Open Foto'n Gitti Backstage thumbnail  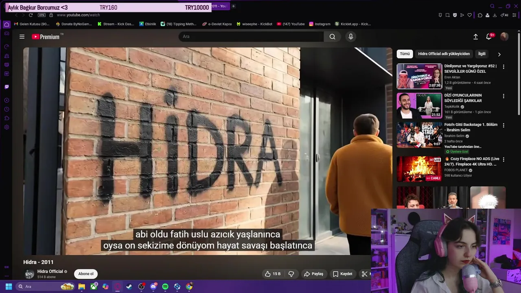(x=419, y=135)
